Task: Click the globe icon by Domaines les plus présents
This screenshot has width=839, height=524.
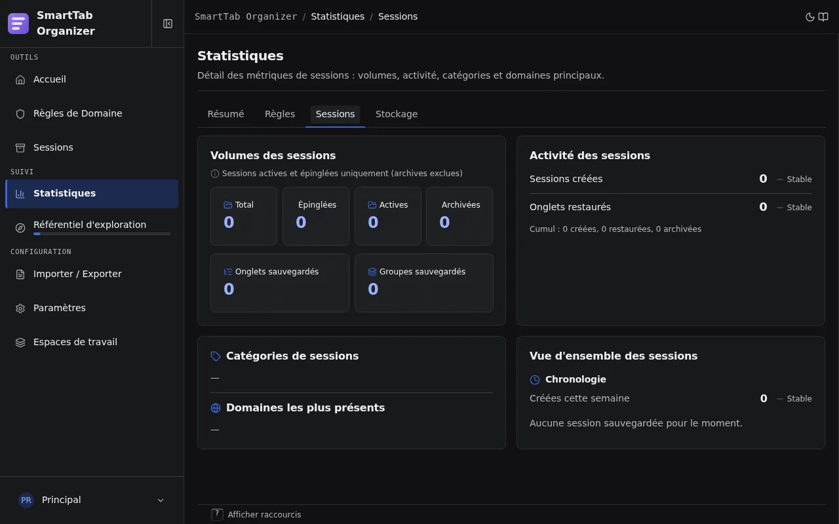Action: click(x=216, y=408)
